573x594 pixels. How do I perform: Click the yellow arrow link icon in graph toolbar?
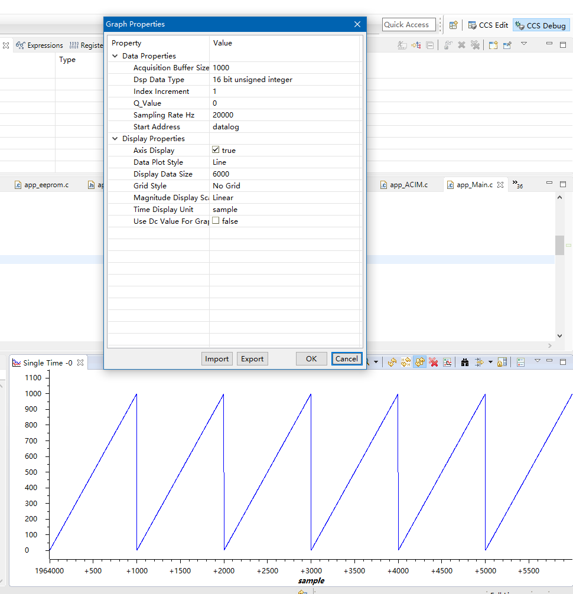coord(479,363)
